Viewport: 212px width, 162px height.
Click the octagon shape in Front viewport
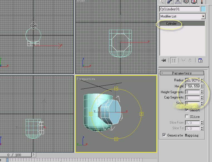(120, 42)
